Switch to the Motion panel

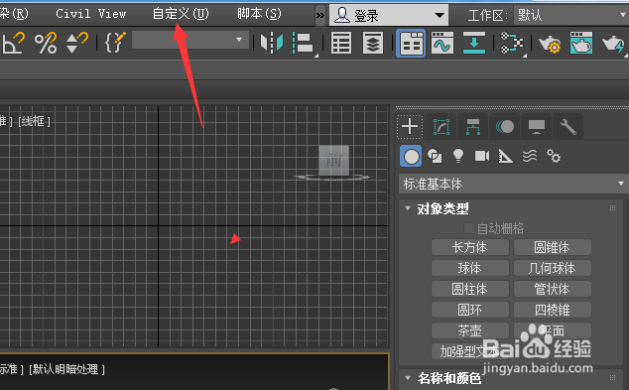point(505,127)
